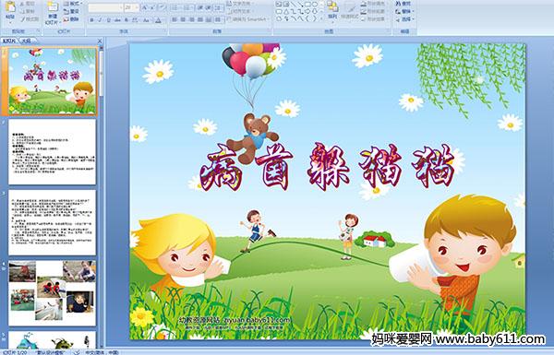Open the font size dropdown arrow
Viewport: 554px width, 355px height.
[137, 7]
